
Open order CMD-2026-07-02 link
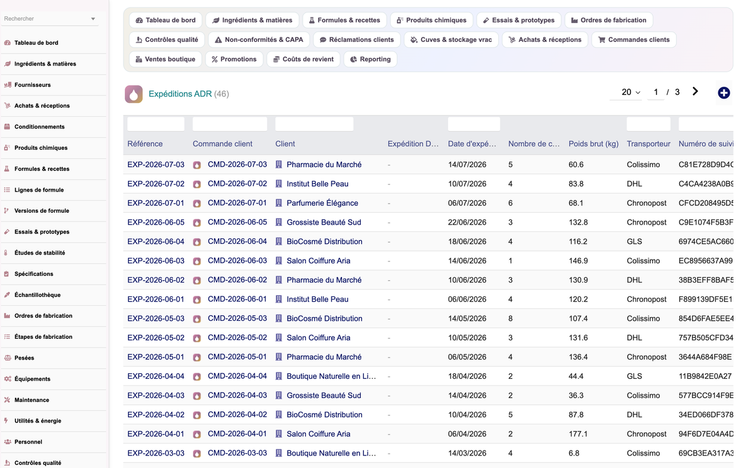click(x=237, y=184)
